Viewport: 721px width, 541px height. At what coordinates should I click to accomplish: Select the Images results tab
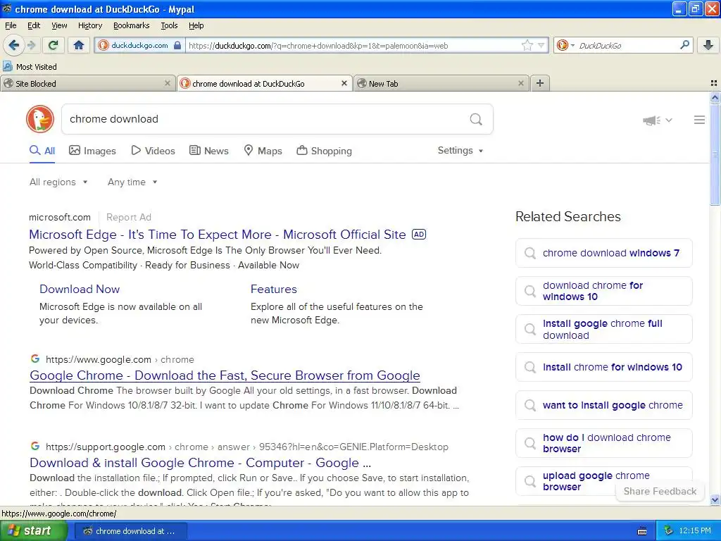(x=92, y=151)
